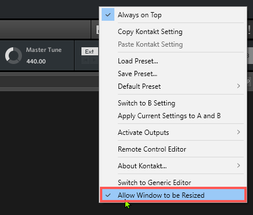
Task: Disable Allow Window to be Resized
Action: (x=173, y=195)
